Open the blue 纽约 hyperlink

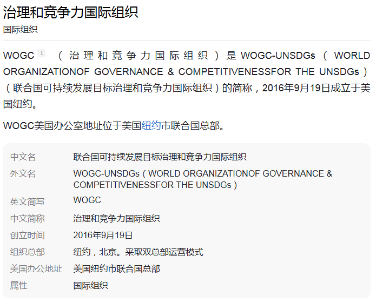151,126
